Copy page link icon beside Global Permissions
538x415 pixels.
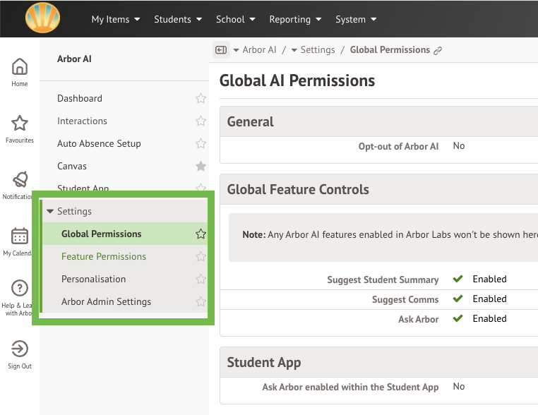(x=438, y=50)
